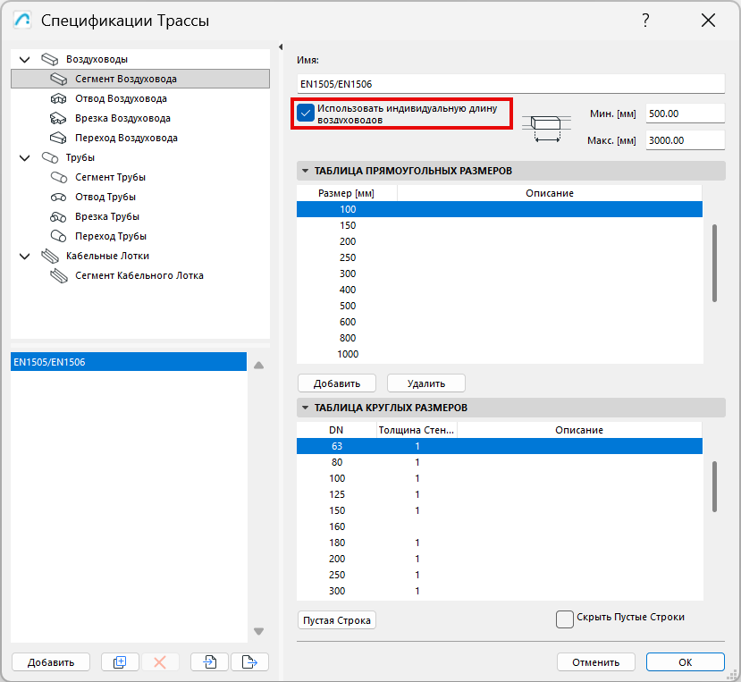
Task: Click Добавить button below specification list
Action: (51, 662)
